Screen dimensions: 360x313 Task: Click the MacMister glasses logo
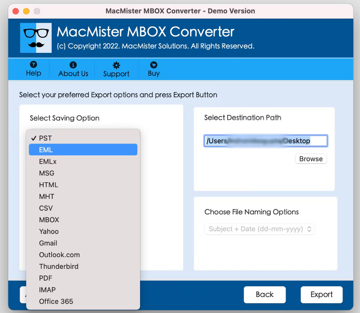tap(36, 38)
